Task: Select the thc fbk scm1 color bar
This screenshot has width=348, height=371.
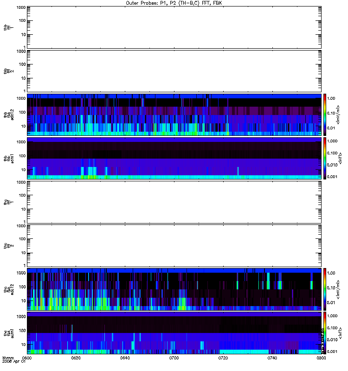Action: pyautogui.click(x=325, y=333)
